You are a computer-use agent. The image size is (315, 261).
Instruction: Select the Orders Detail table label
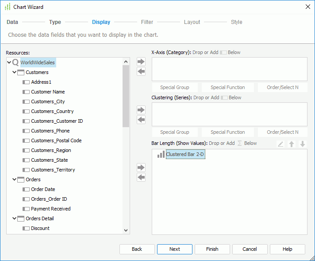pos(40,218)
